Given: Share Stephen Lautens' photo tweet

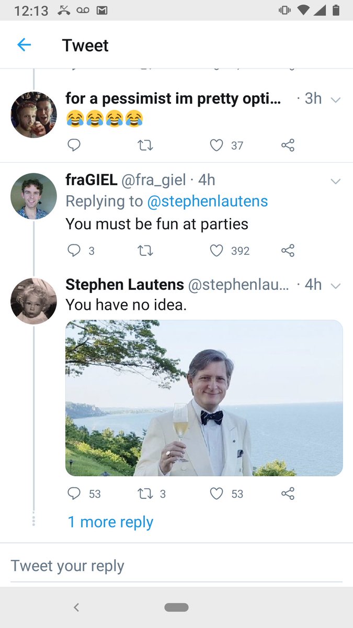Looking at the screenshot, I should click(288, 494).
